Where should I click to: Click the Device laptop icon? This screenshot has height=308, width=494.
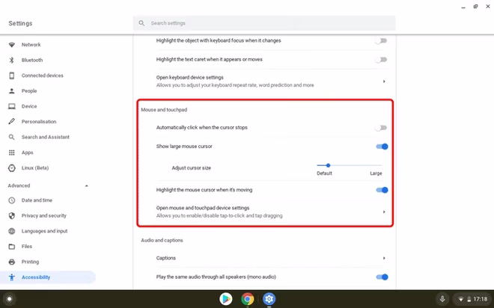(x=12, y=106)
